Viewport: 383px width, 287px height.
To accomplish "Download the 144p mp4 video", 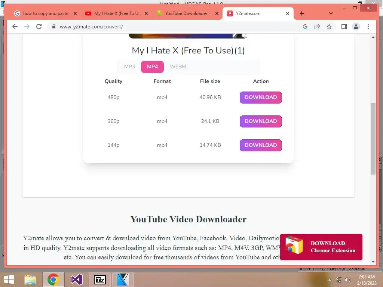I will point(261,145).
